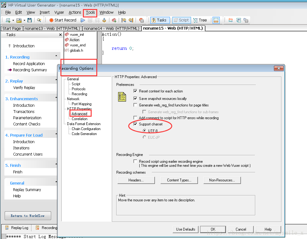Image resolution: width=307 pixels, height=239 pixels.
Task: Open the Vuser menu
Action: 59,12
